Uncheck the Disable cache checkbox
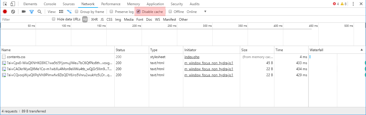 tap(138, 12)
